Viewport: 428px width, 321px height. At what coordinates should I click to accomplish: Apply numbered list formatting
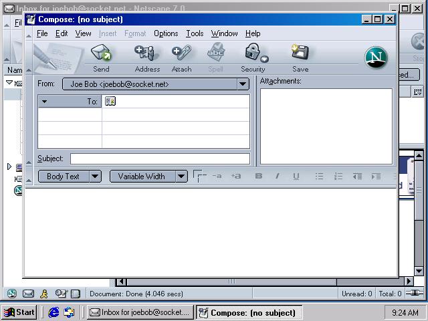click(x=338, y=176)
